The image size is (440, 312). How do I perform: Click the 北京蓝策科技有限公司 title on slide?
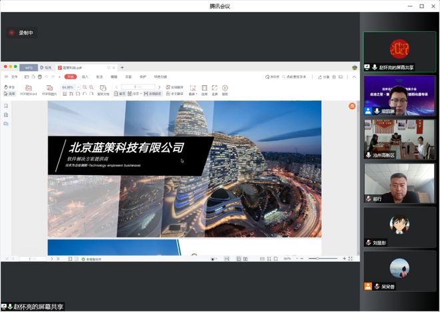[127, 148]
